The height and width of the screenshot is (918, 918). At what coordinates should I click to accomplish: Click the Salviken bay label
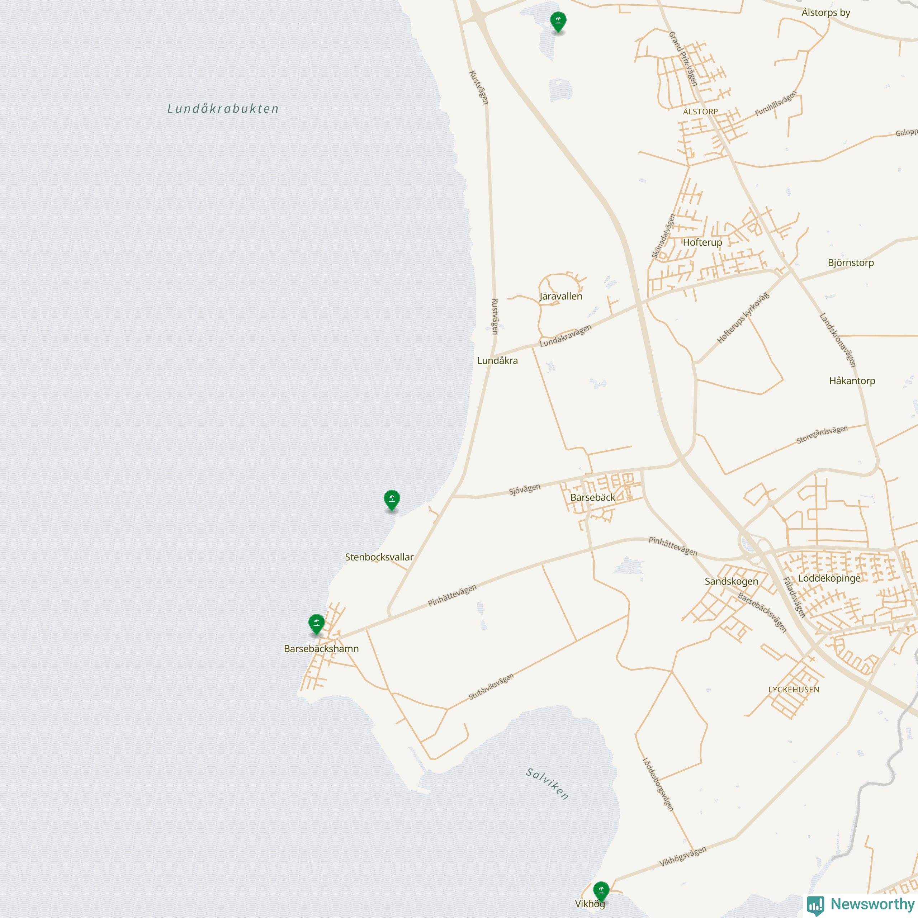(547, 784)
